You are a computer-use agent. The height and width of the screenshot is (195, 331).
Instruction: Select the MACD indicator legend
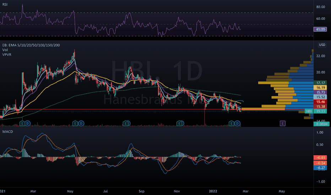(x=7, y=132)
